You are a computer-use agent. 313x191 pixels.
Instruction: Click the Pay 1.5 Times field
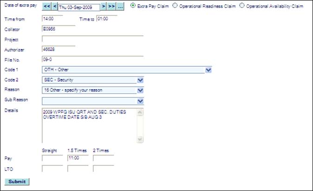pyautogui.click(x=78, y=158)
